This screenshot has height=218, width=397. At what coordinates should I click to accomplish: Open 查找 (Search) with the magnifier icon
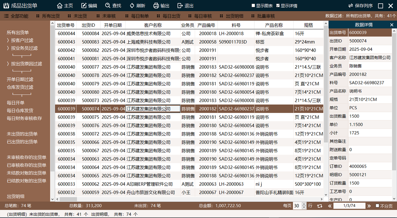[107, 5]
